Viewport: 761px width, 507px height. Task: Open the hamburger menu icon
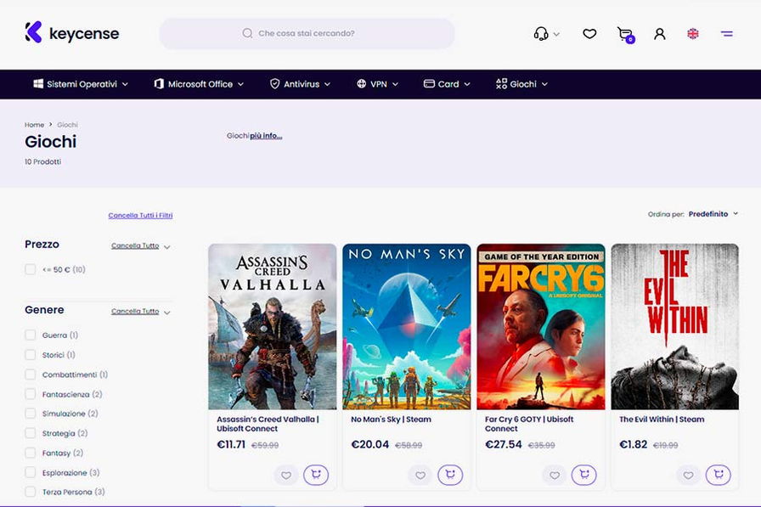tap(727, 34)
